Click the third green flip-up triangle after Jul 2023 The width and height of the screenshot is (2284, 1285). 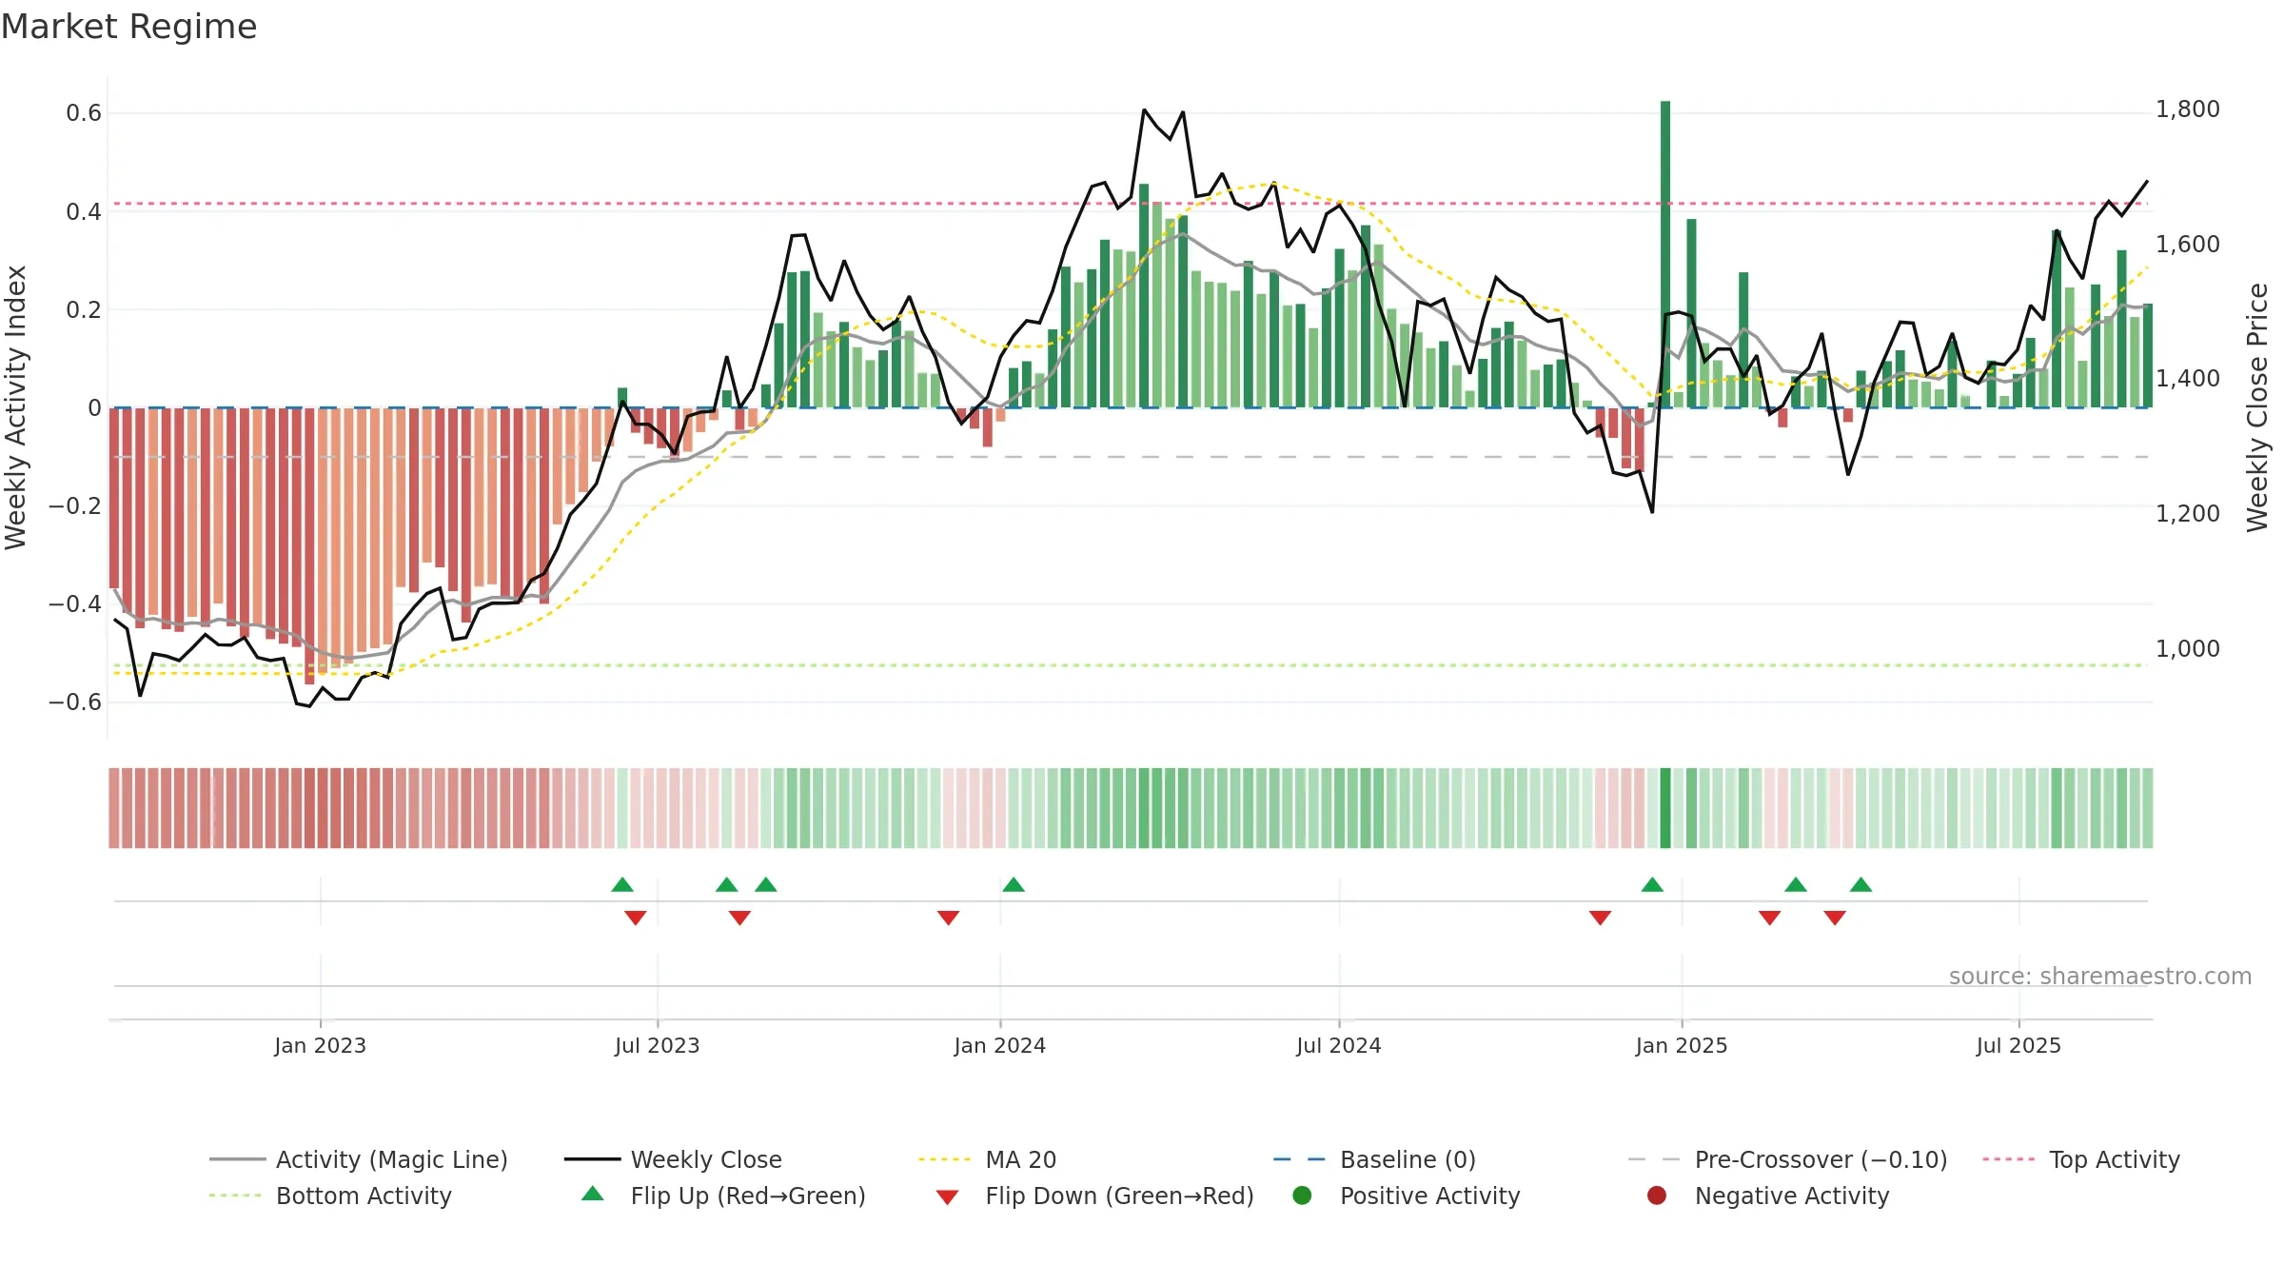766,884
